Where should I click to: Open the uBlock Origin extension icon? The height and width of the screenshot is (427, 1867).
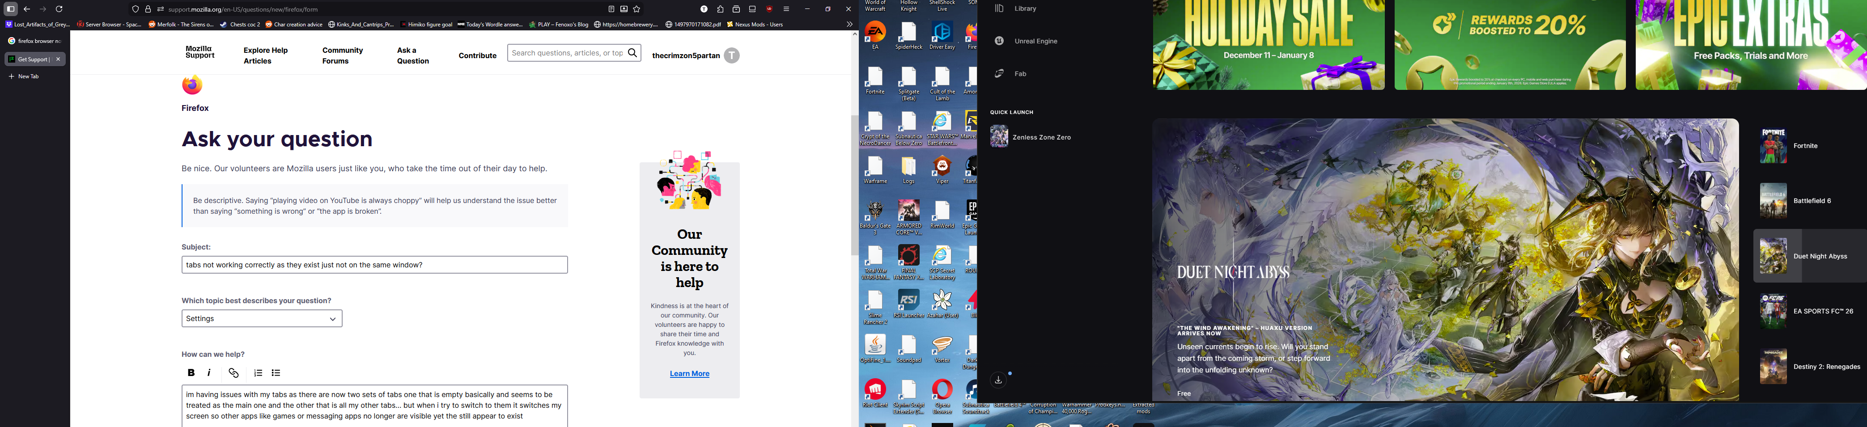point(769,9)
